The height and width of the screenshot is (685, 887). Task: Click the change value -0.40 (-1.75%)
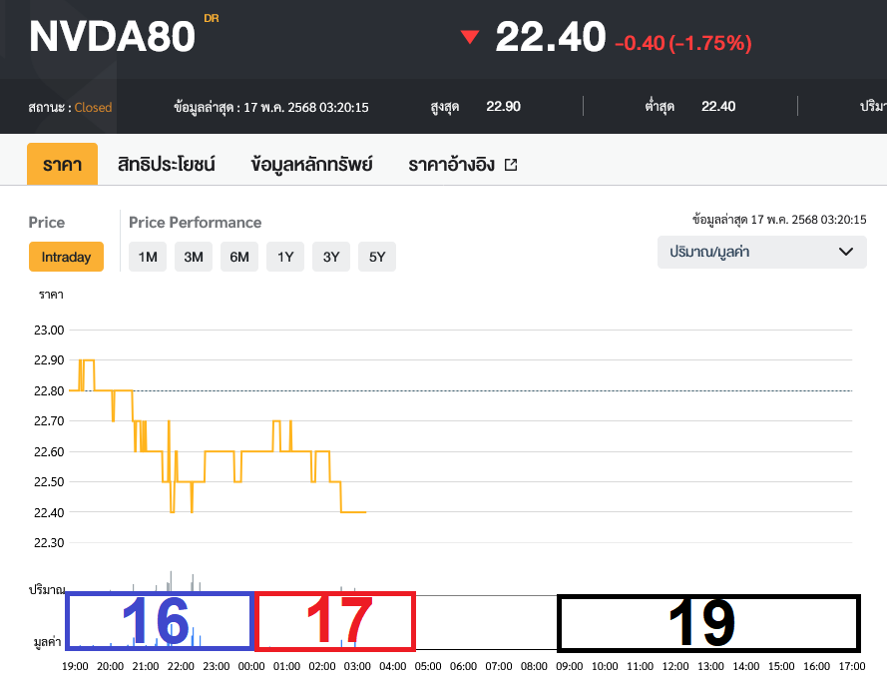[683, 43]
